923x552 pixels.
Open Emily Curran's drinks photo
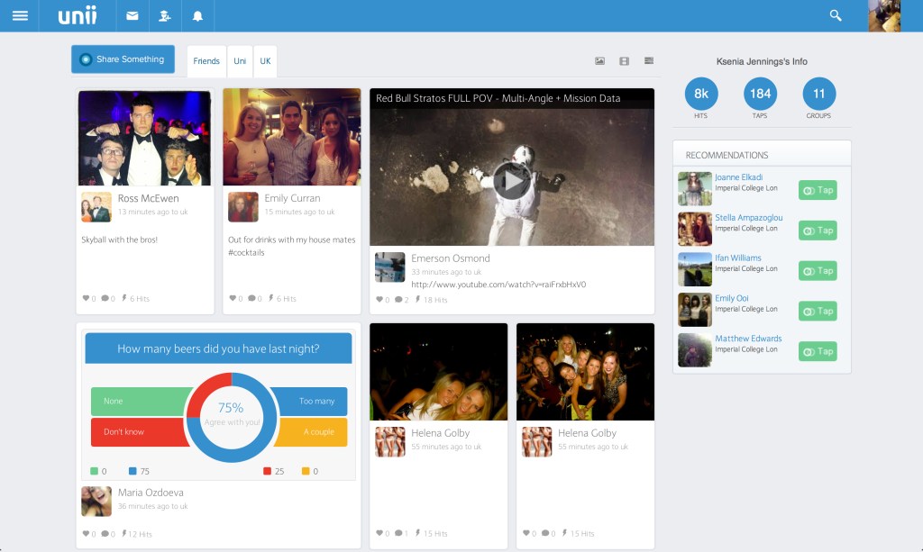[292, 137]
